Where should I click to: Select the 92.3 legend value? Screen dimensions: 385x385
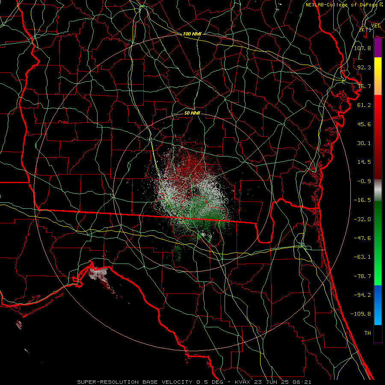tap(364, 67)
